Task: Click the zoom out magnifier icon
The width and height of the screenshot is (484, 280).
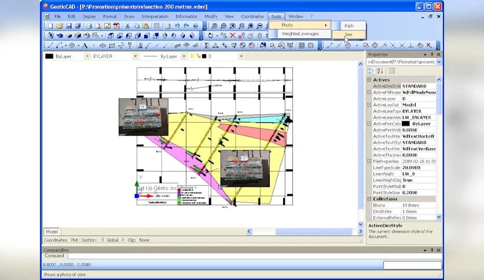Action: point(259,26)
